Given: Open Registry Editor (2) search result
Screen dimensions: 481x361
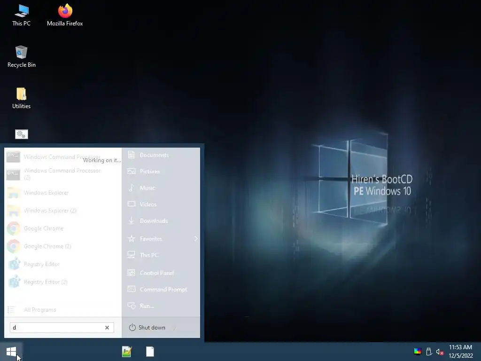Looking at the screenshot, I should 63,282.
